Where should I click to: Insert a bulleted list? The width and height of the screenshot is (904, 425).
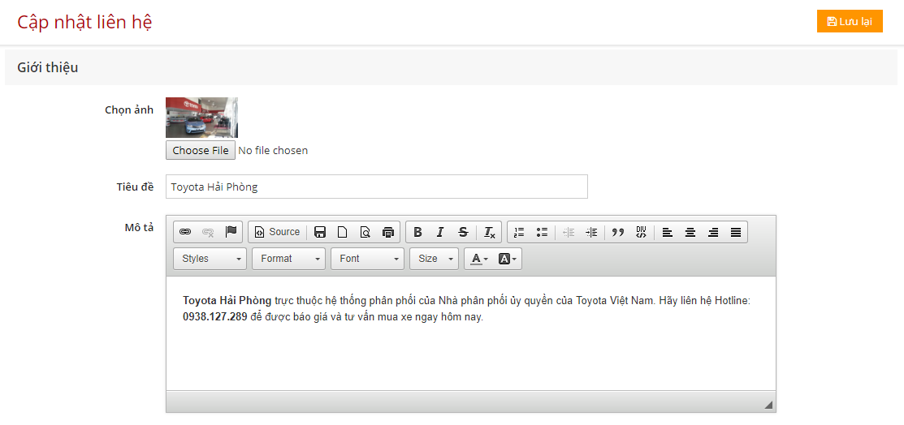[x=542, y=231]
